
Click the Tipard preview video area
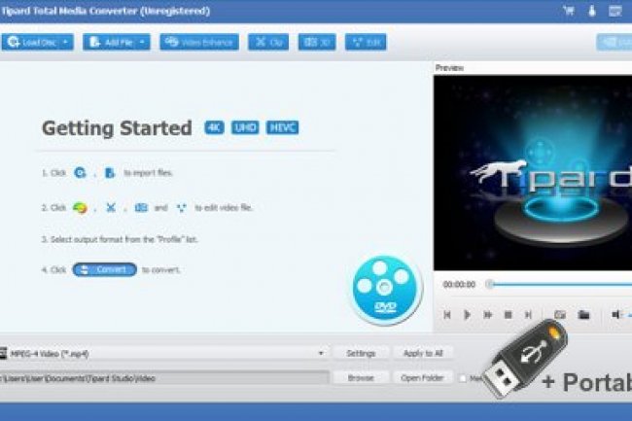[533, 173]
